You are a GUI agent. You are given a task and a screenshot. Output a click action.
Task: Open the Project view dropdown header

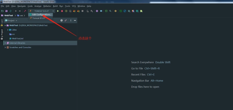(x=11, y=20)
